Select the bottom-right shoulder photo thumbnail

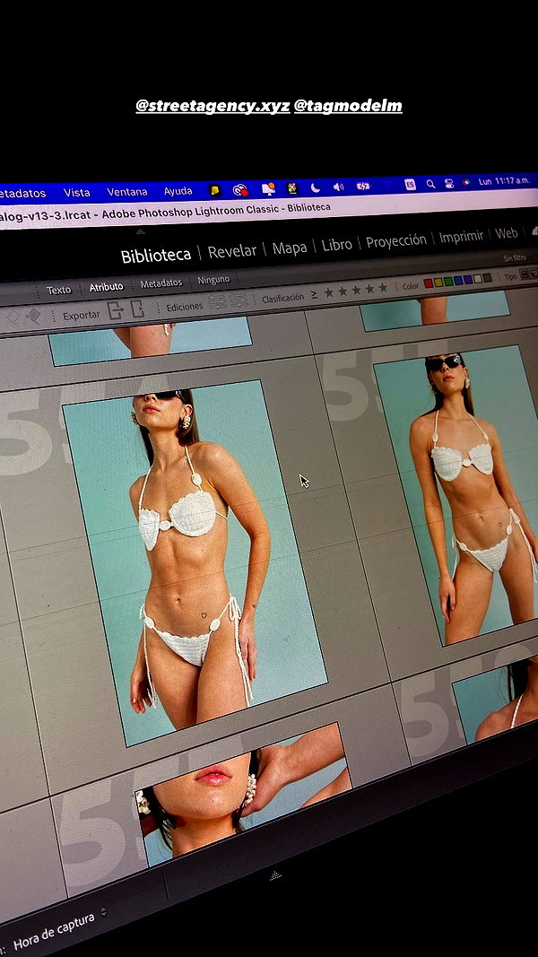tap(495, 701)
